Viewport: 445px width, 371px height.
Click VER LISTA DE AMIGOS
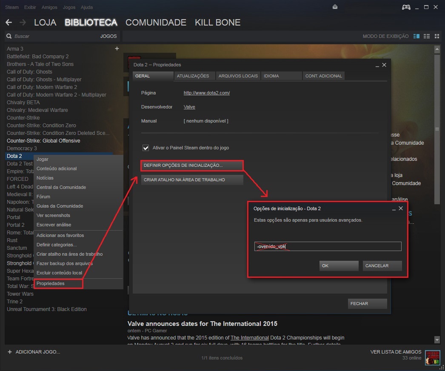tap(396, 352)
